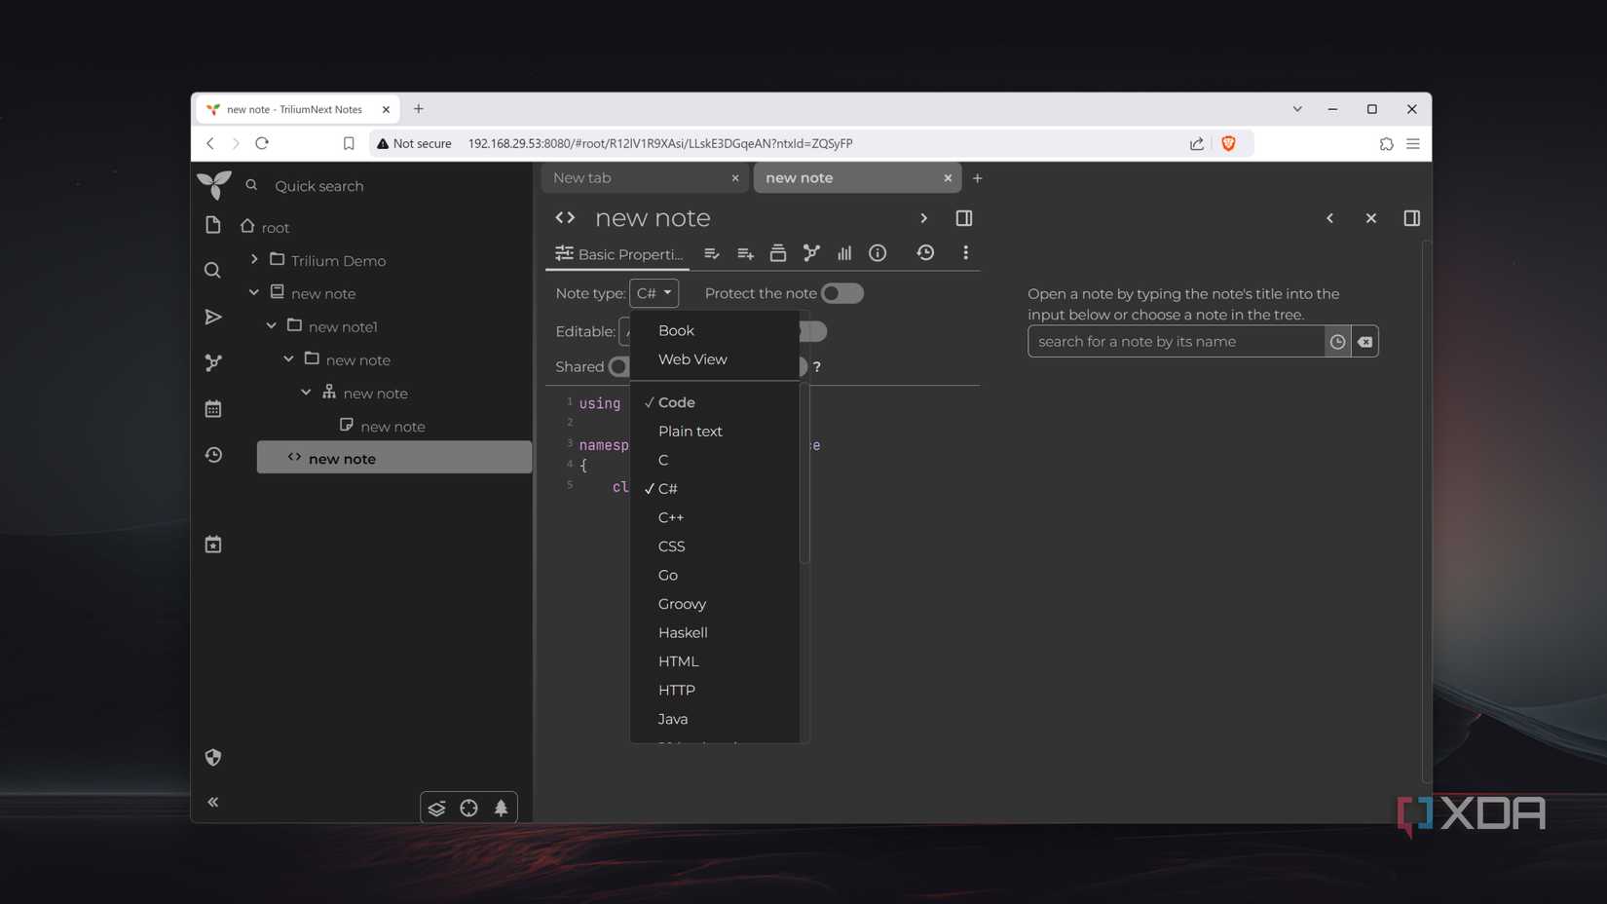
Task: Open the Brave Shields icon
Action: pyautogui.click(x=1228, y=143)
